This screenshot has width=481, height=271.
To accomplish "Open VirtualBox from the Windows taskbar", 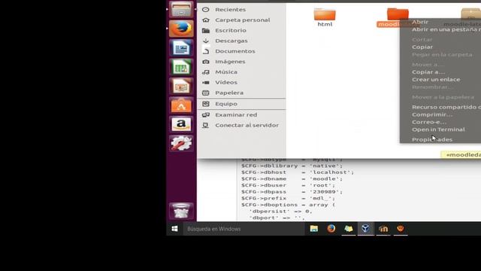I will pos(365,229).
